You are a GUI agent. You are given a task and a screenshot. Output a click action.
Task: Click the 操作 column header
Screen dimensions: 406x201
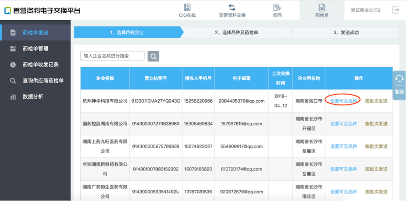pos(359,78)
